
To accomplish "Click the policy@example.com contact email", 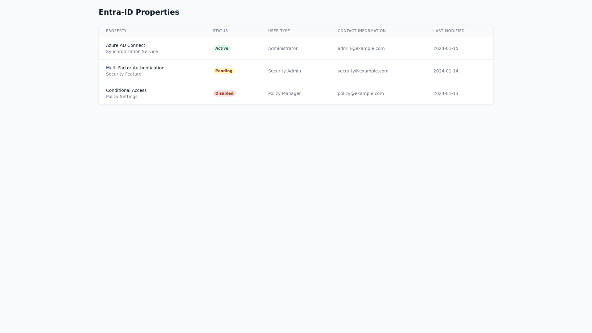I will (x=360, y=93).
